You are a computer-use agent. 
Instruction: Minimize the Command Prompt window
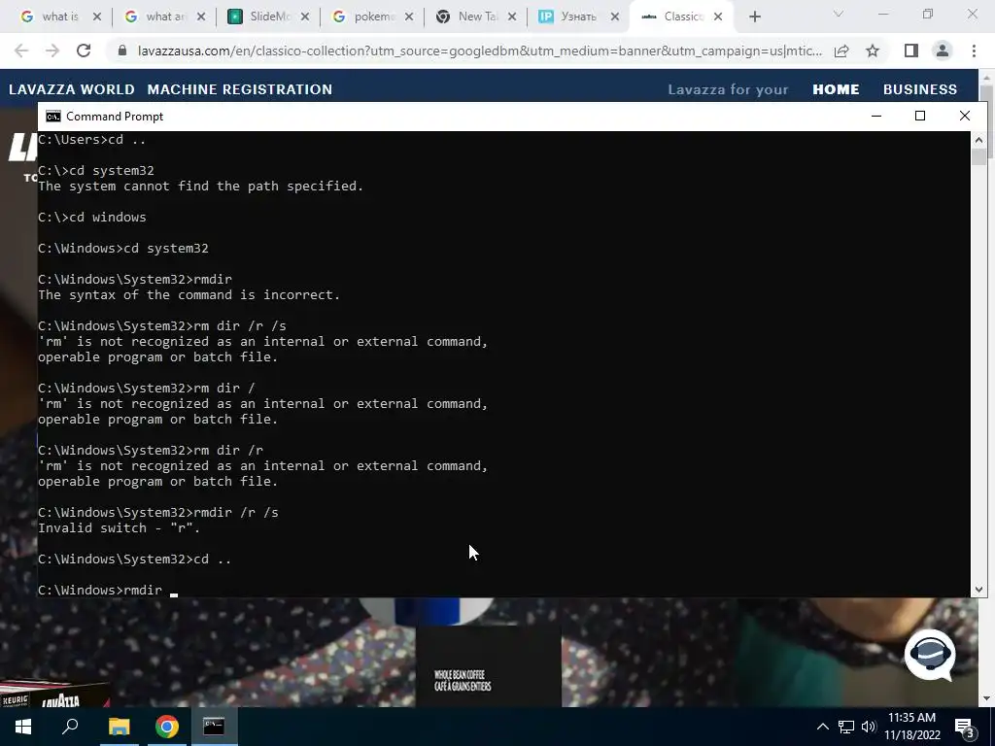coord(876,117)
